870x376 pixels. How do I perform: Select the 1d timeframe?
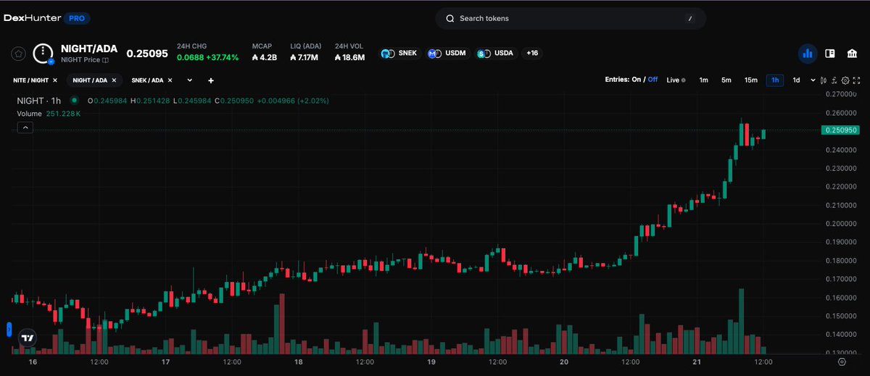(797, 80)
